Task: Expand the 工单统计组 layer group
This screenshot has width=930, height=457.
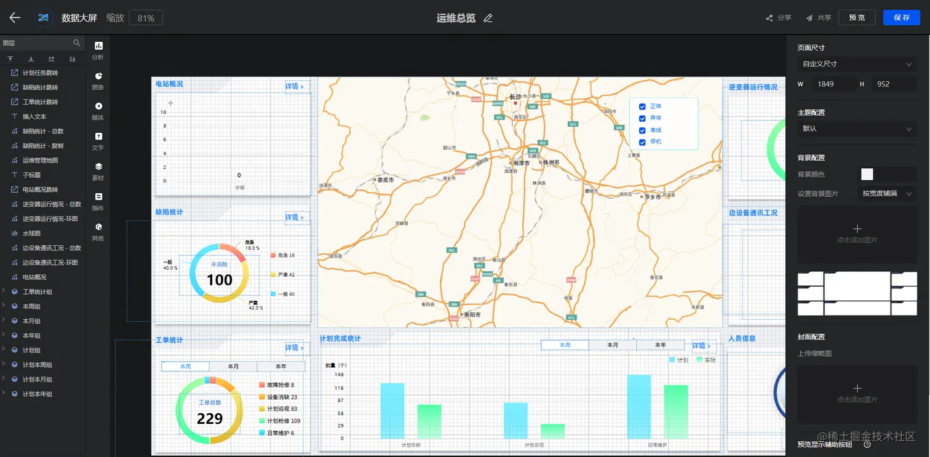Action: point(4,292)
